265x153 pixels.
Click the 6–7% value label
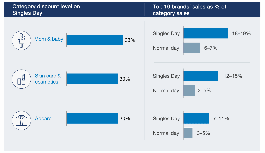point(211,48)
